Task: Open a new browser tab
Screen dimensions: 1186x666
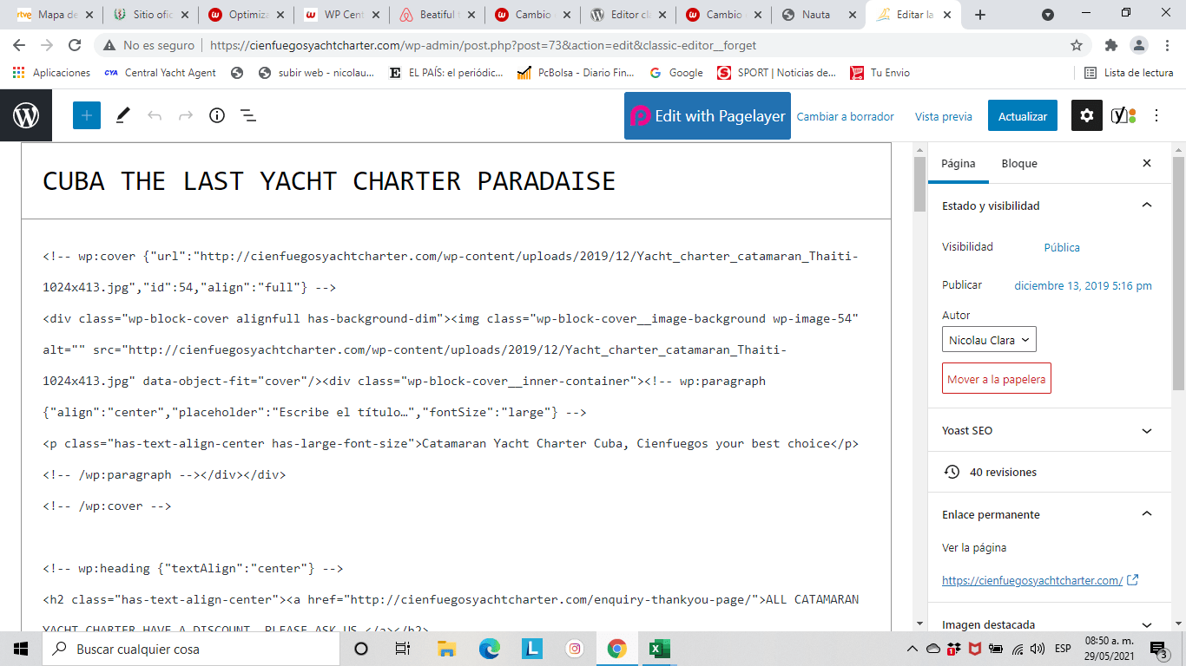Action: tap(980, 15)
